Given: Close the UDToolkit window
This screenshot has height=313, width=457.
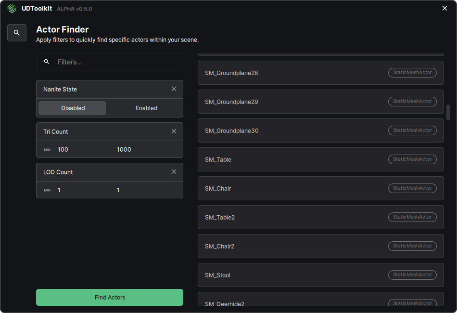Looking at the screenshot, I should click(444, 8).
